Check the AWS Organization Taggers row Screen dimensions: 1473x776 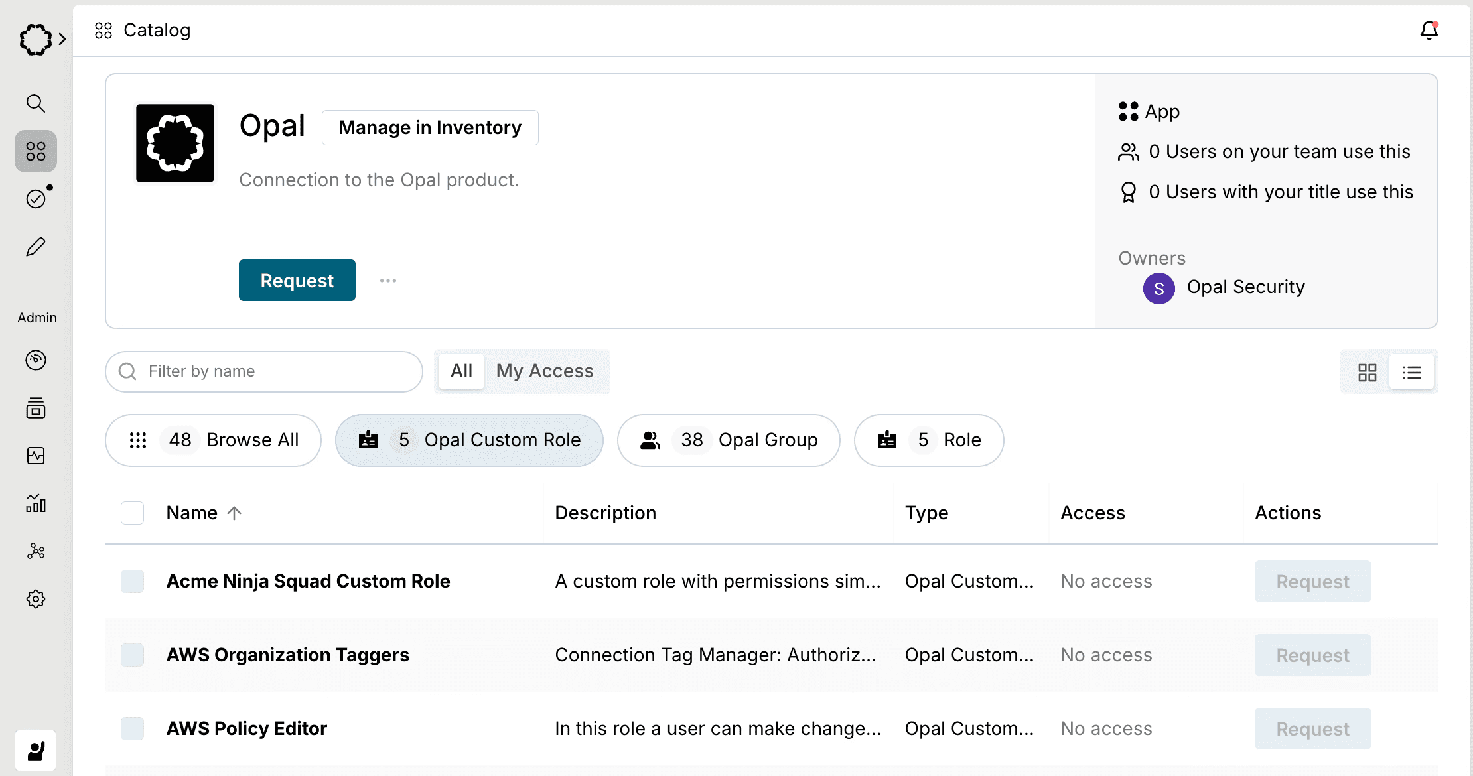[133, 655]
